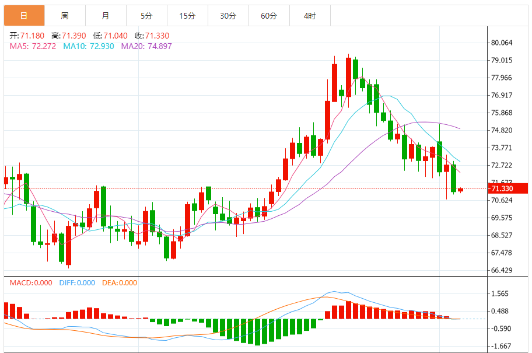Click the open price 开:71.180 label
532x353 pixels.
[27, 36]
